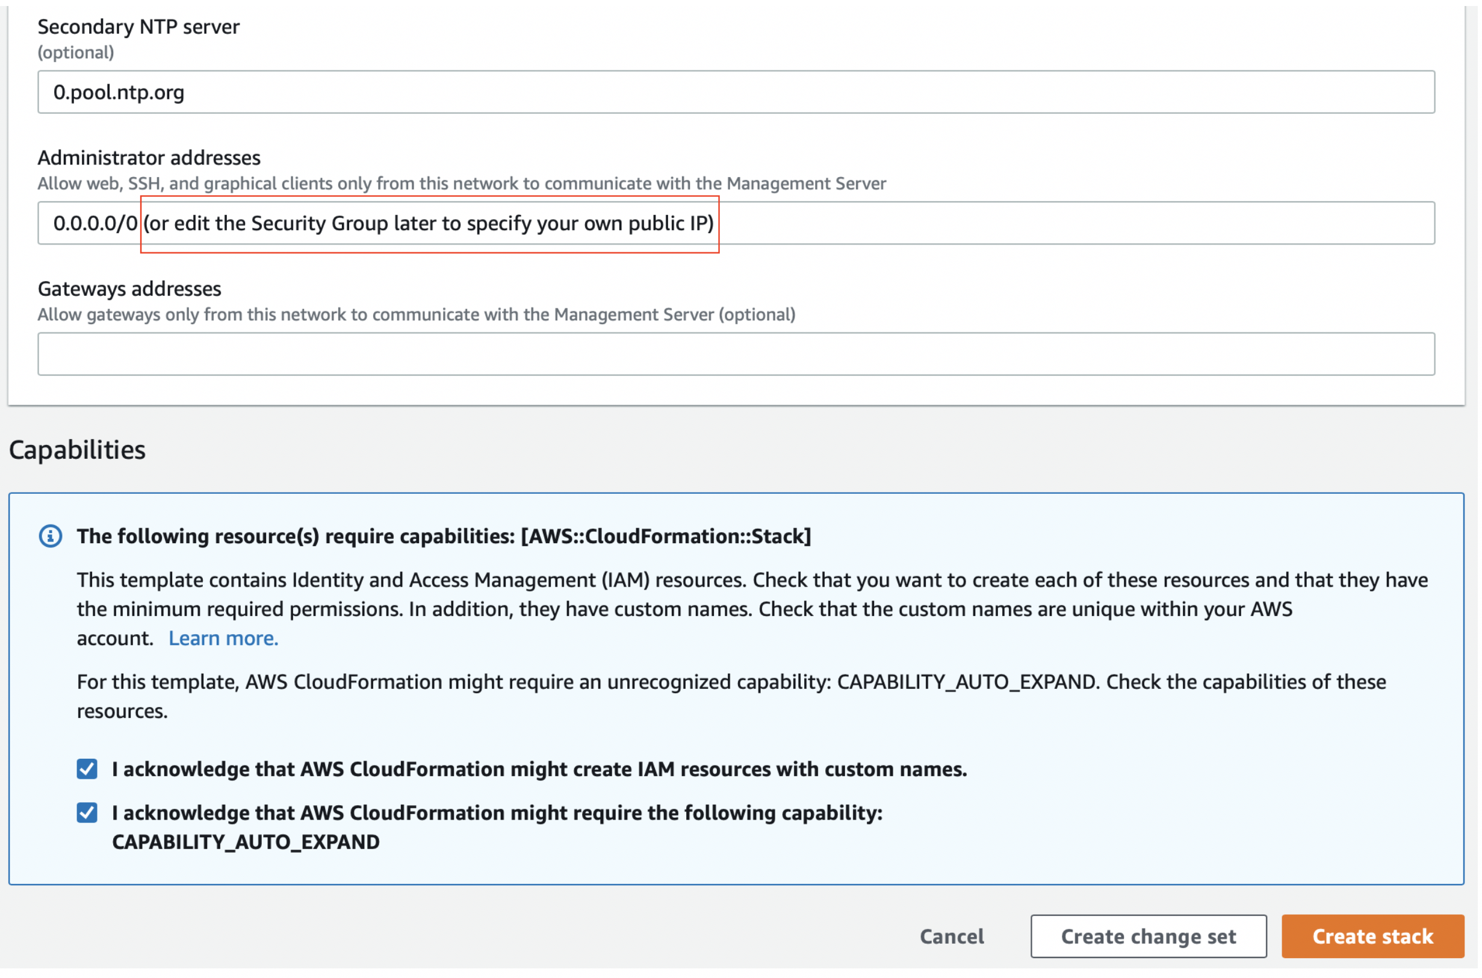1482x978 pixels.
Task: Click into the empty Gateways addresses field
Action: [x=737, y=354]
